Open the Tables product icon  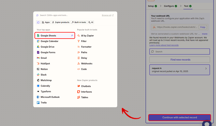78,97
